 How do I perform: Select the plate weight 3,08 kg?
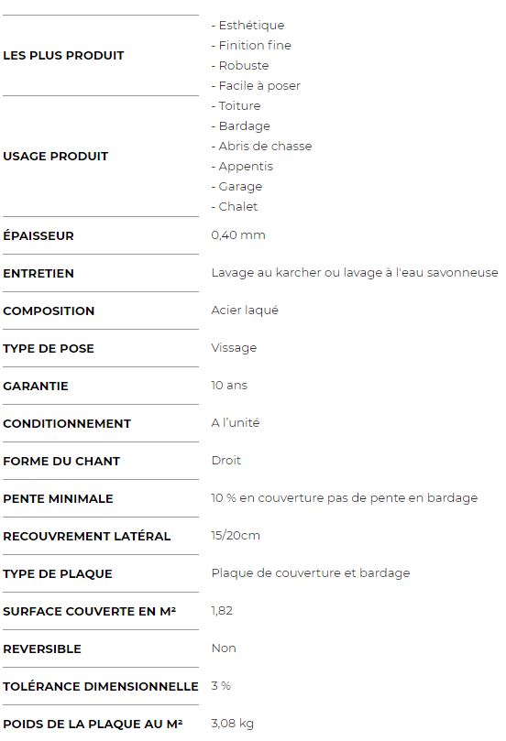pyautogui.click(x=233, y=724)
